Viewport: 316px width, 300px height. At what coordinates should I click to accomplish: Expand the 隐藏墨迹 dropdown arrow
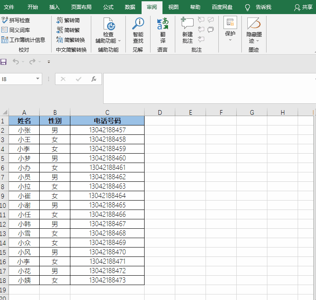pos(258,41)
